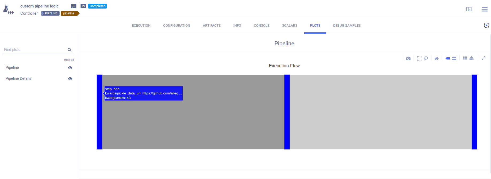Click the step_one tooltip text
This screenshot has height=179, width=491.
tap(112, 89)
